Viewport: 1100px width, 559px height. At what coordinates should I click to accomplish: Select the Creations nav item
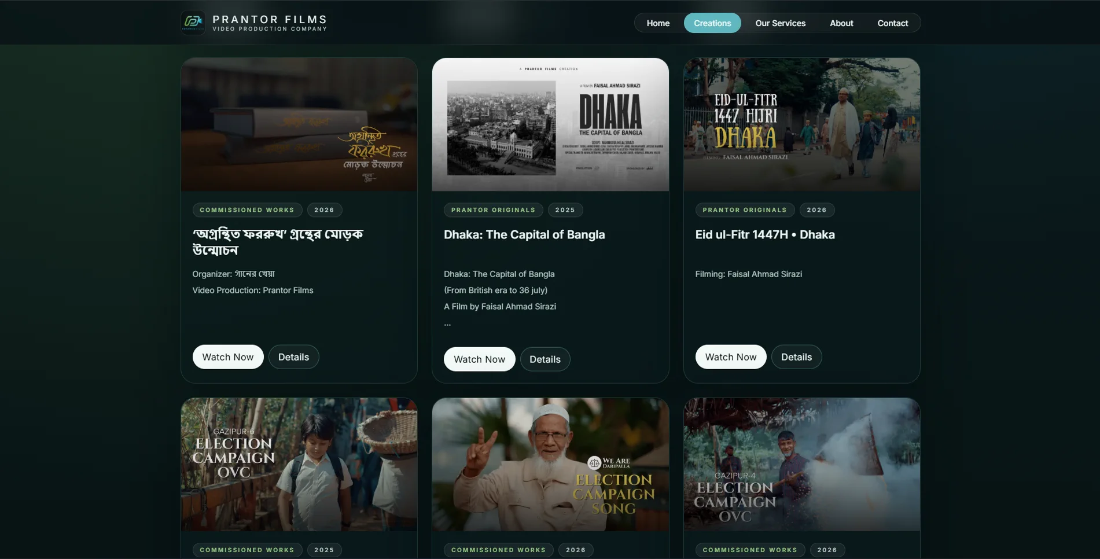[x=712, y=23]
